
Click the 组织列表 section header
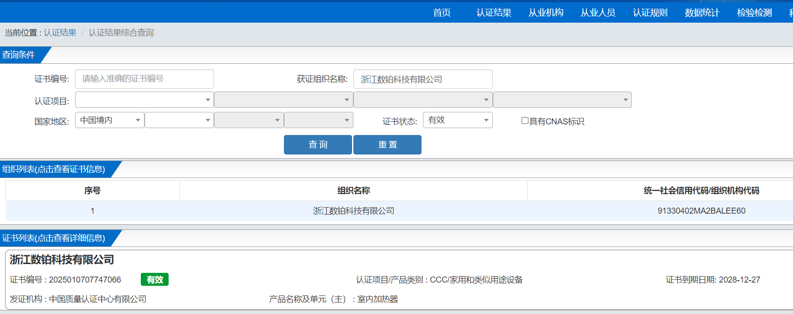click(x=54, y=169)
